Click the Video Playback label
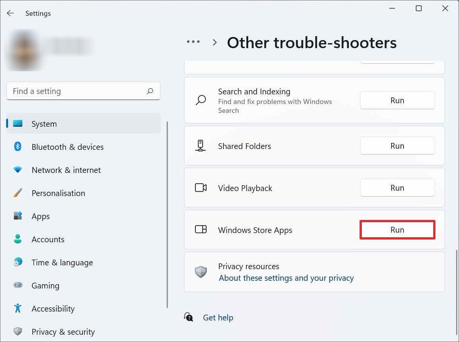Viewport: 459px width, 342px height. 245,188
